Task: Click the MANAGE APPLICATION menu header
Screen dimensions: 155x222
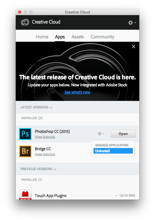Action: coord(112,145)
